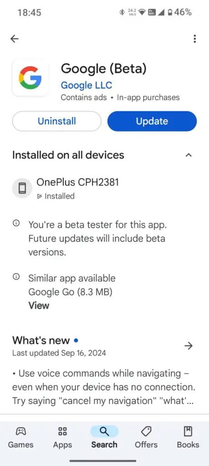The image size is (209, 466).
Task: Tap the Google app logo icon
Action: pyautogui.click(x=30, y=77)
